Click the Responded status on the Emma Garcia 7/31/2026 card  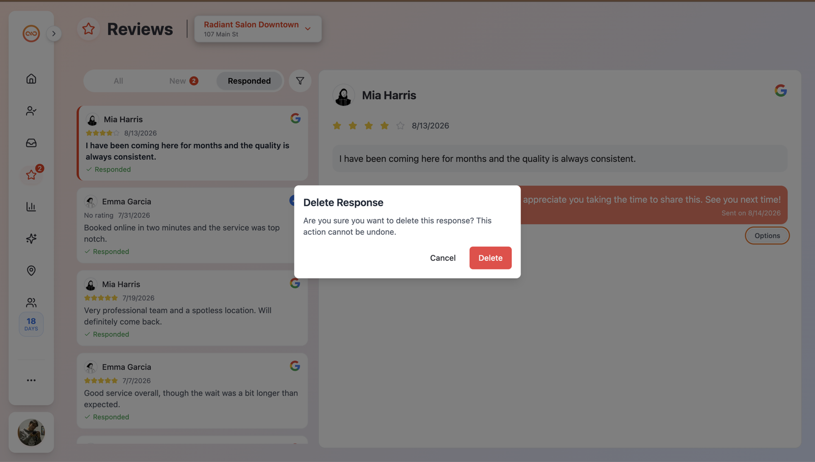[106, 252]
